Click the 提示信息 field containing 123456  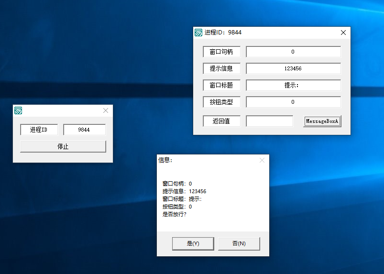tap(293, 68)
